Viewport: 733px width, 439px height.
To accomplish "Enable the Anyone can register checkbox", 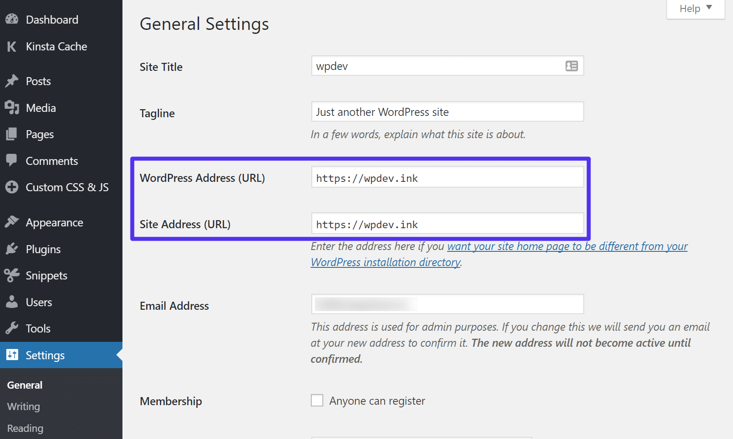I will [x=317, y=400].
